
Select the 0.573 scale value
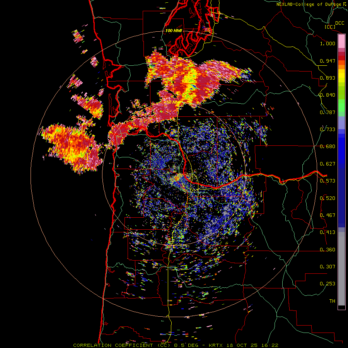pos(328,181)
